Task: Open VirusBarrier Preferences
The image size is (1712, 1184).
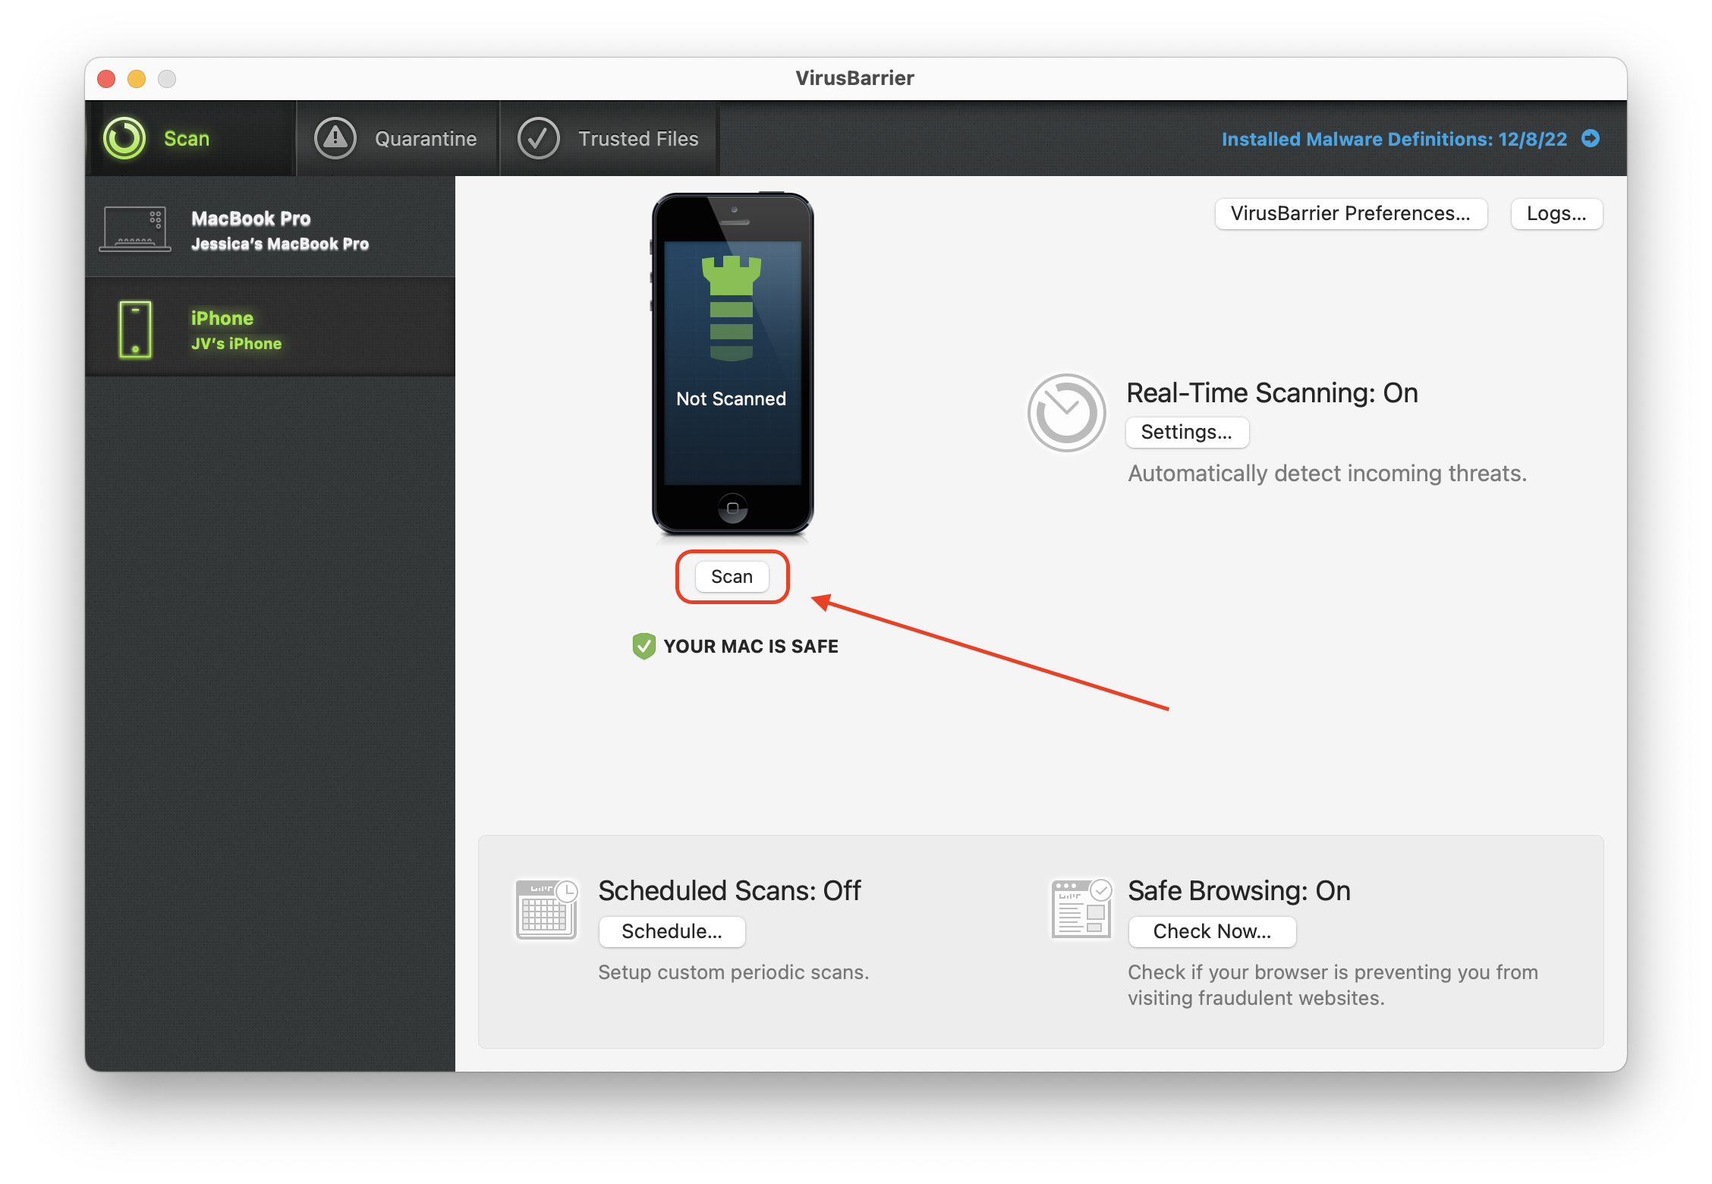Action: click(1350, 214)
